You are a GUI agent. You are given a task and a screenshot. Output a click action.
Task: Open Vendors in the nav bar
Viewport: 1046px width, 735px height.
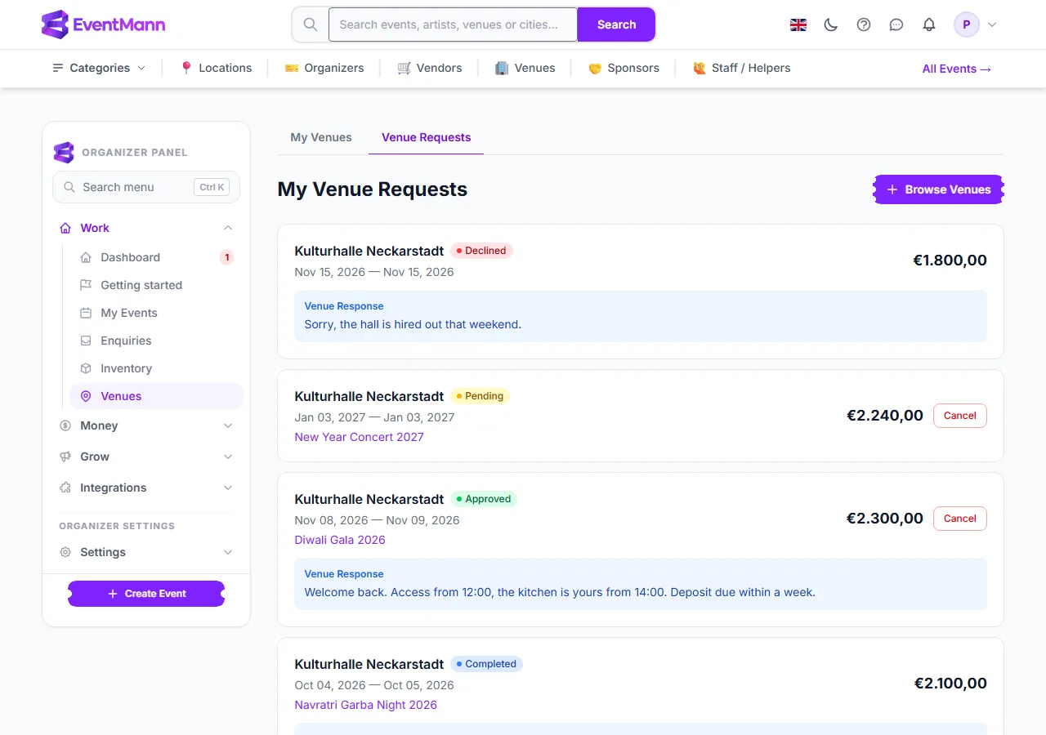[x=430, y=68]
